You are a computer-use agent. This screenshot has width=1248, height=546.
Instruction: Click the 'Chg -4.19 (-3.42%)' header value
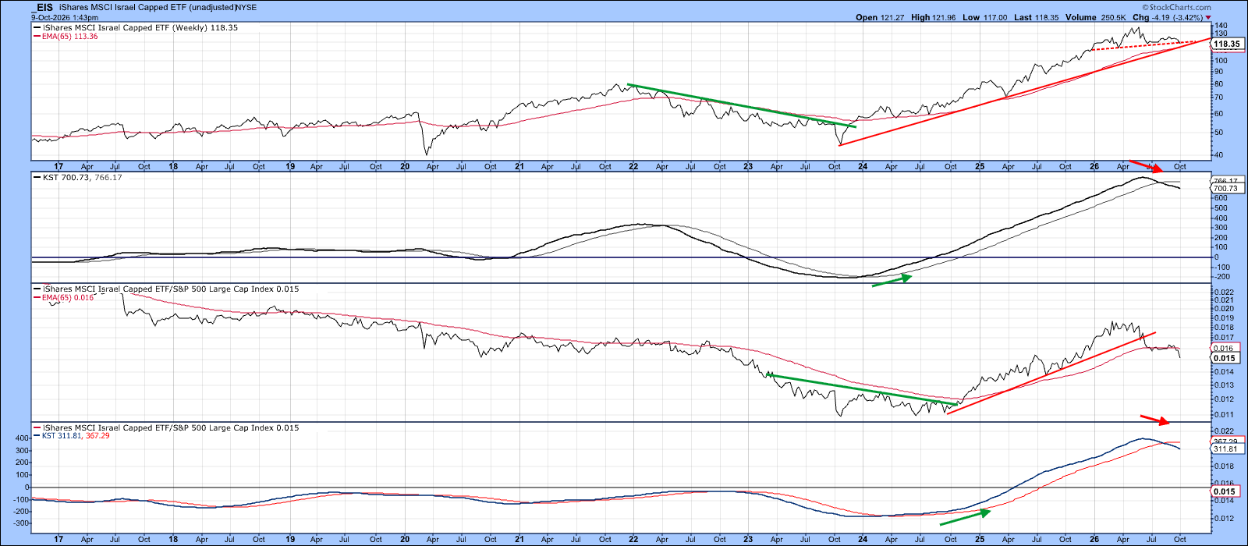(1167, 17)
